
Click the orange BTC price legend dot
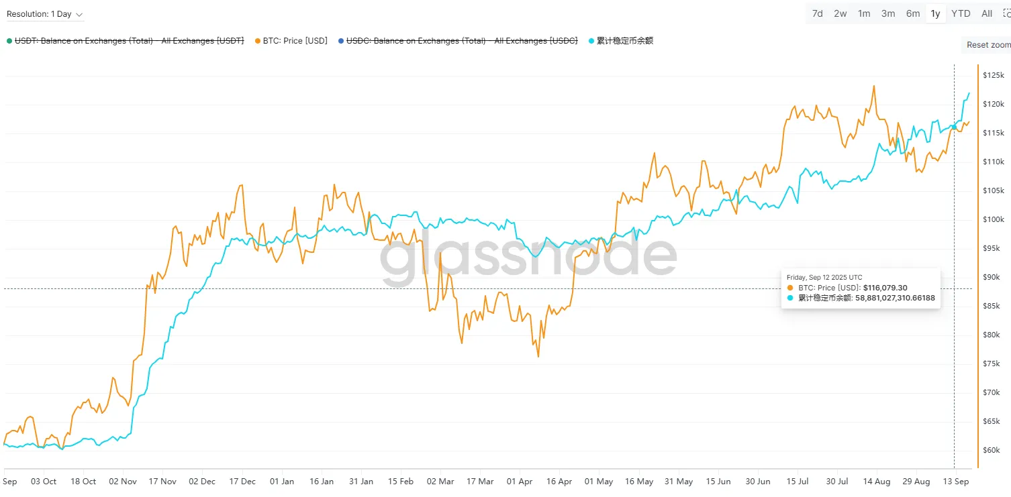tap(258, 42)
